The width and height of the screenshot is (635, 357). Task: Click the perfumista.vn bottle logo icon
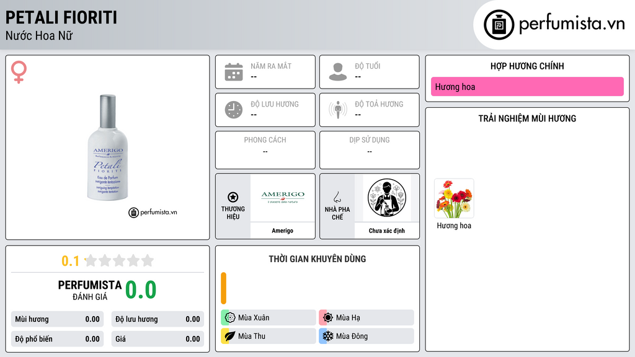pos(499,25)
